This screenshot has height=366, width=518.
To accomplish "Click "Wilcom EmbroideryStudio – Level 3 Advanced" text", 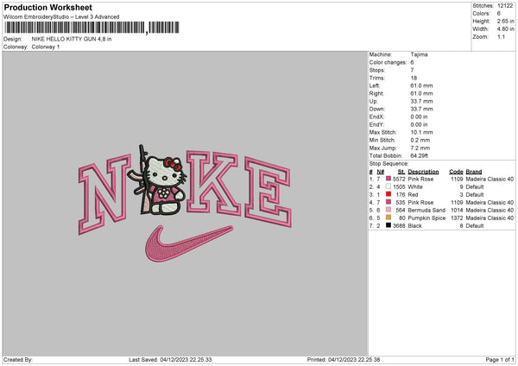I will point(61,17).
